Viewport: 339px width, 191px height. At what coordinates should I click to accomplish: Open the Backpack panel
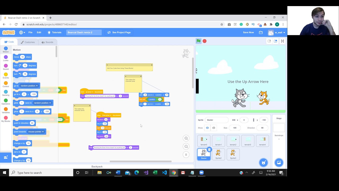tap(97, 167)
